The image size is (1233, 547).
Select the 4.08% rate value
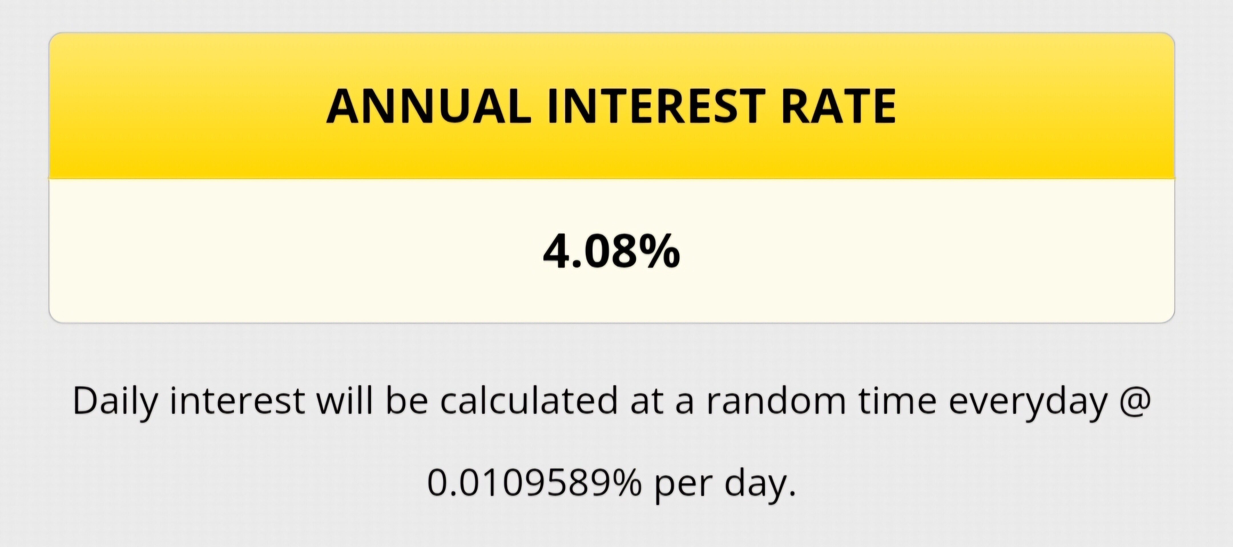coord(611,251)
